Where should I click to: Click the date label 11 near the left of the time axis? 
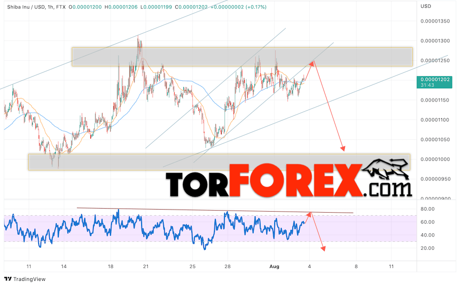(x=29, y=266)
